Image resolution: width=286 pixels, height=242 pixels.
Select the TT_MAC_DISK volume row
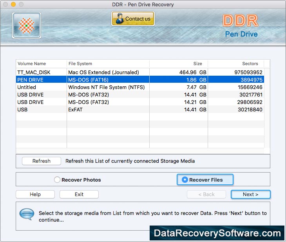click(140, 72)
